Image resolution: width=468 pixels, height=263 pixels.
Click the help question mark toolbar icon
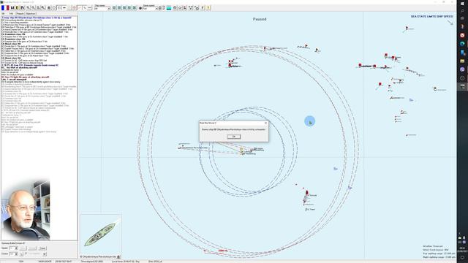click(208, 8)
